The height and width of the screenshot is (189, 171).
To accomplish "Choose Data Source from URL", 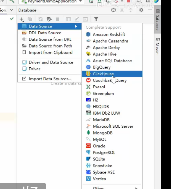I will [x=49, y=40].
